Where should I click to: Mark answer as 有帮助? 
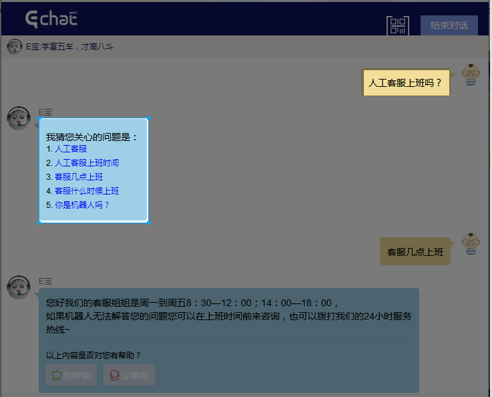click(x=71, y=375)
